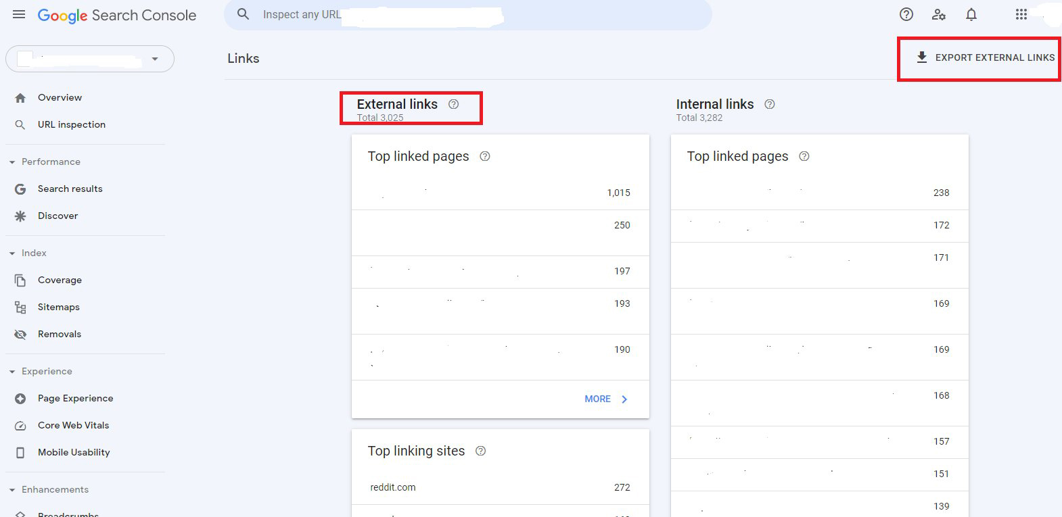Click help icon next to External links
Image resolution: width=1062 pixels, height=517 pixels.
point(454,104)
